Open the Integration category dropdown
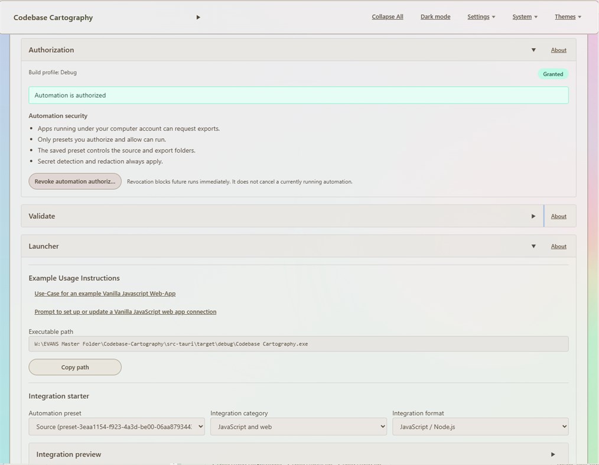The image size is (599, 465). coord(298,427)
